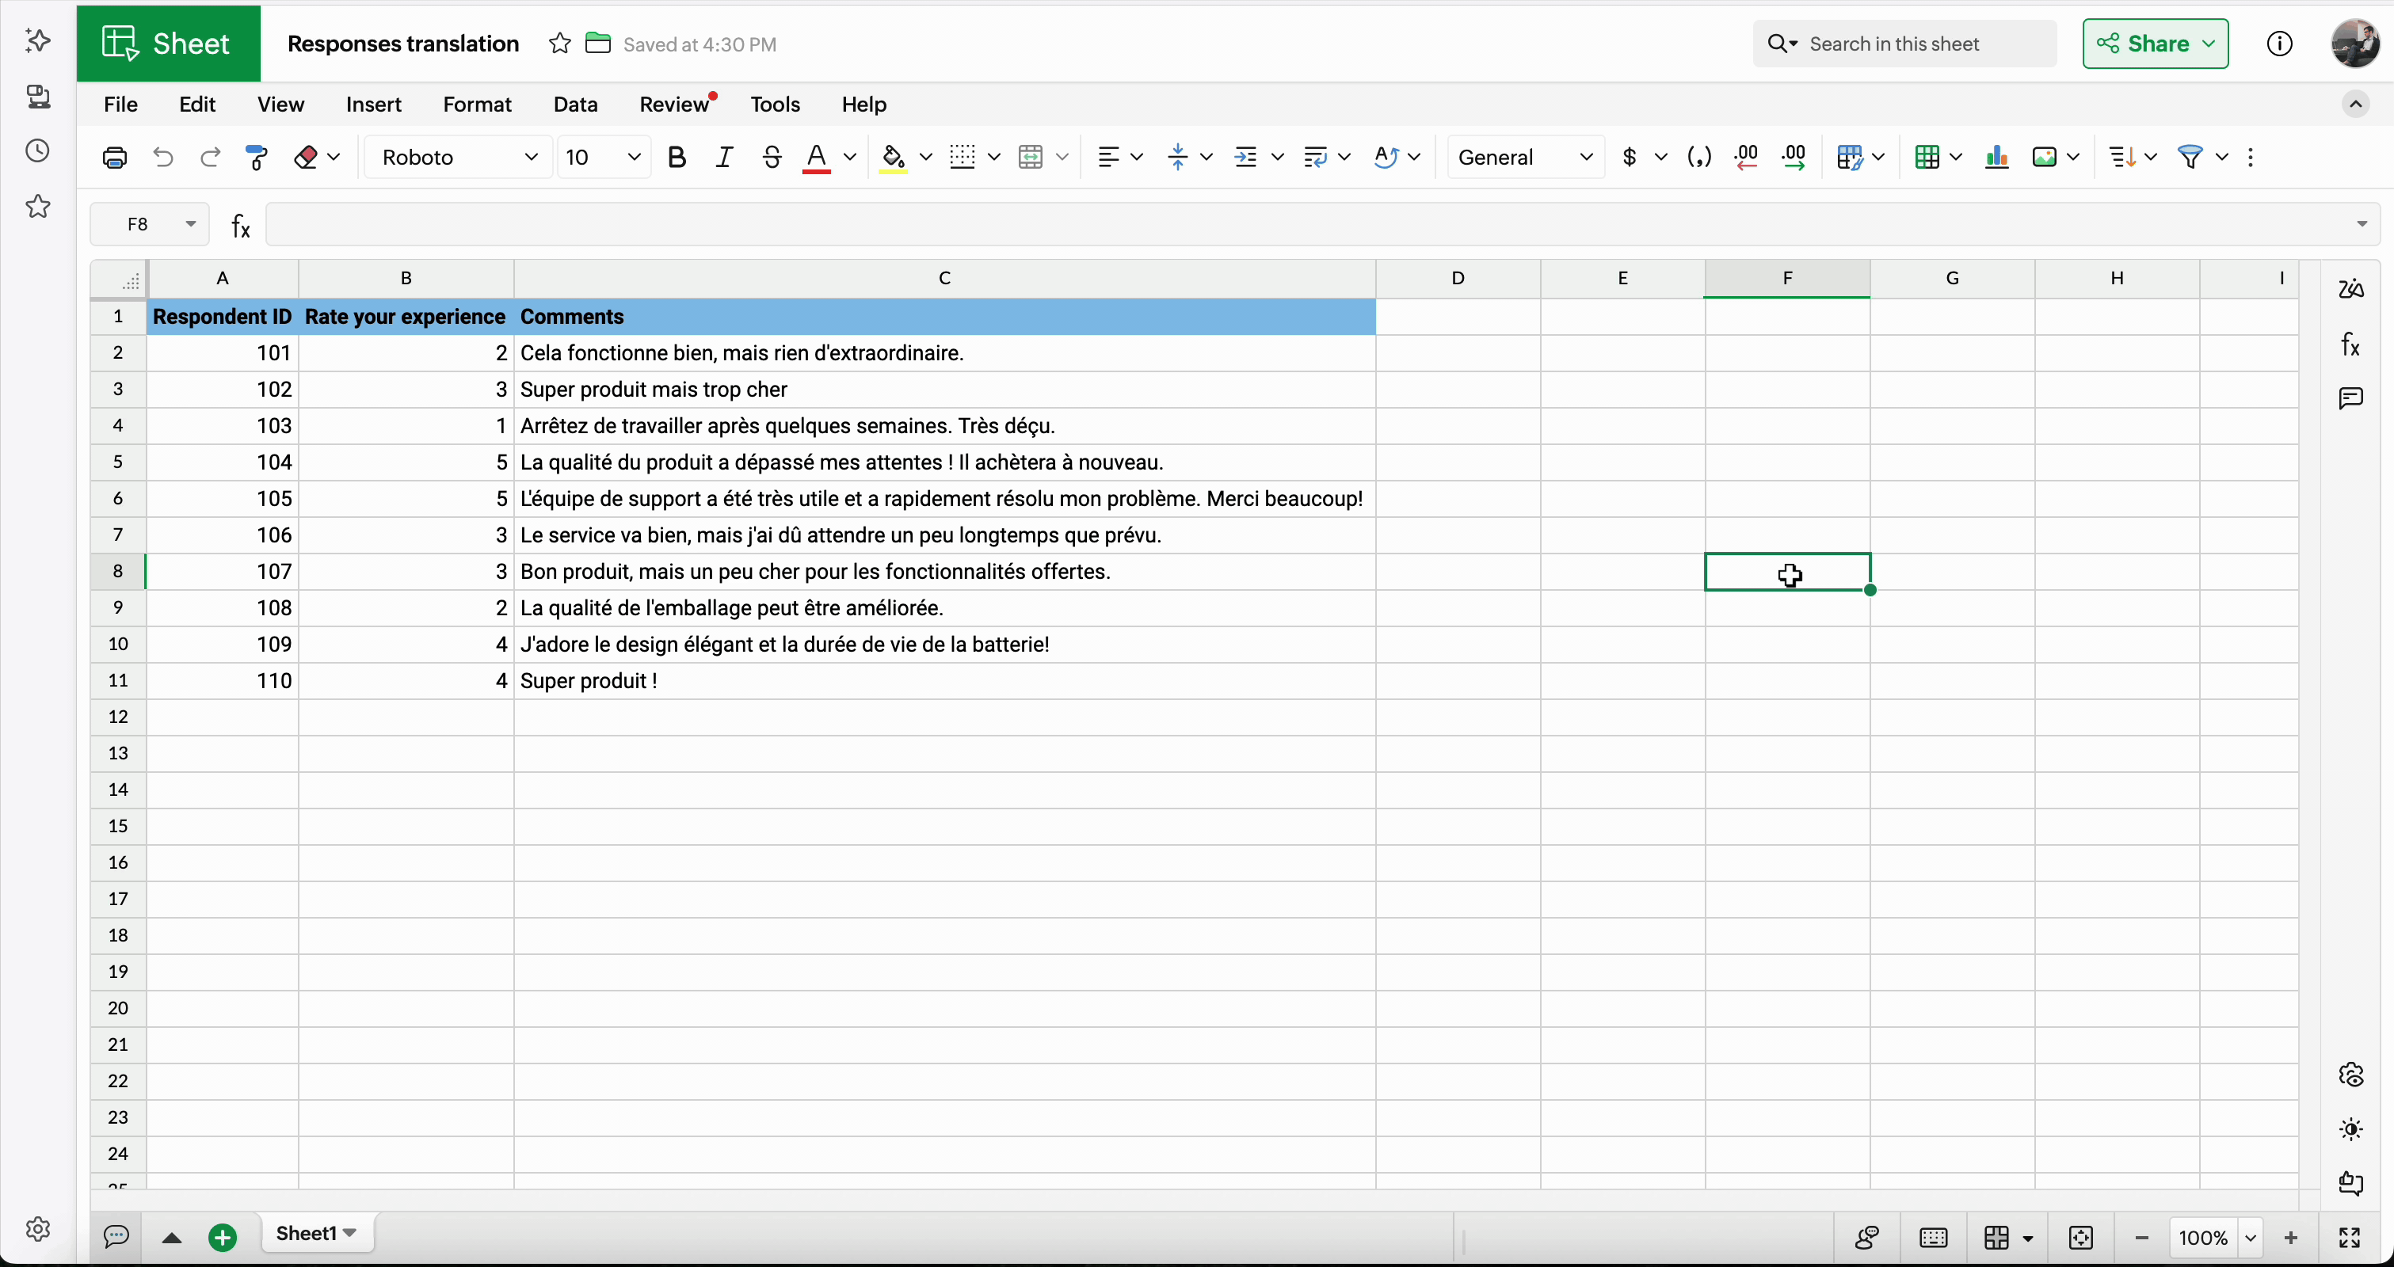Screen dimensions: 2394x1267
Task: Add a new sheet with plus button
Action: click(222, 1237)
